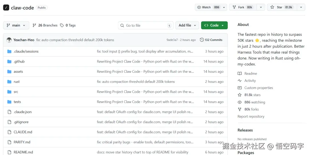Click the fork icon beside 80k forks

coord(240,109)
